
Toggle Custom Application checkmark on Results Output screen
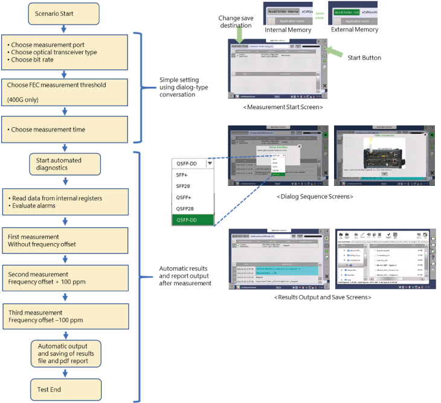click(x=239, y=246)
